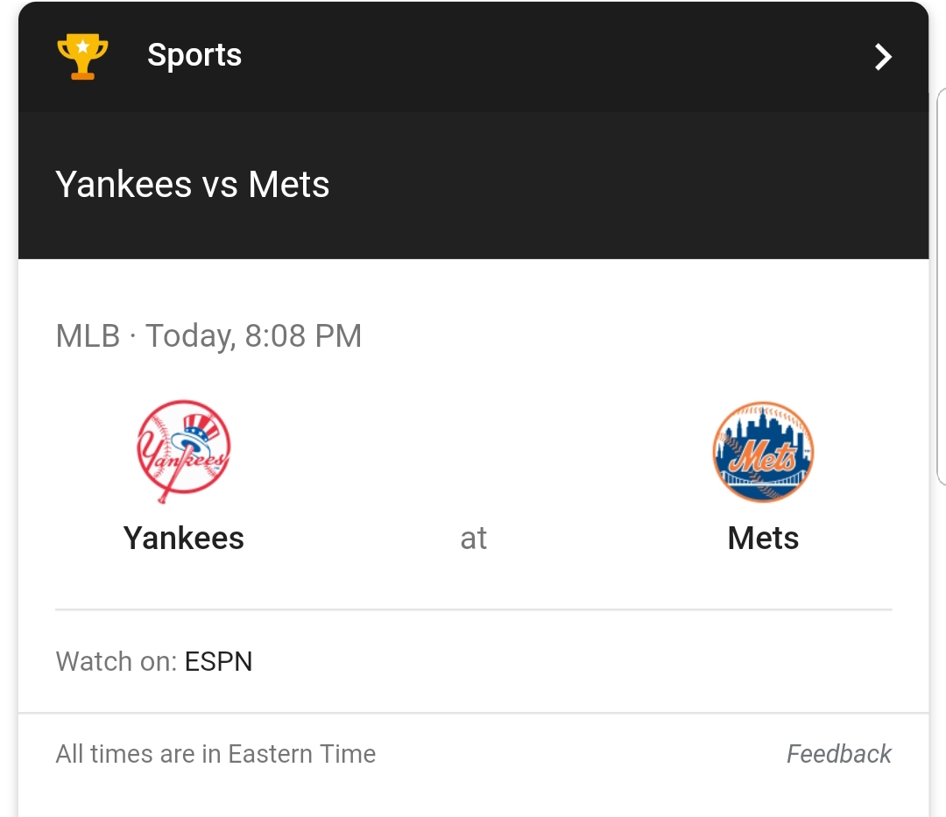Click the divider line below the team names

pyautogui.click(x=473, y=609)
